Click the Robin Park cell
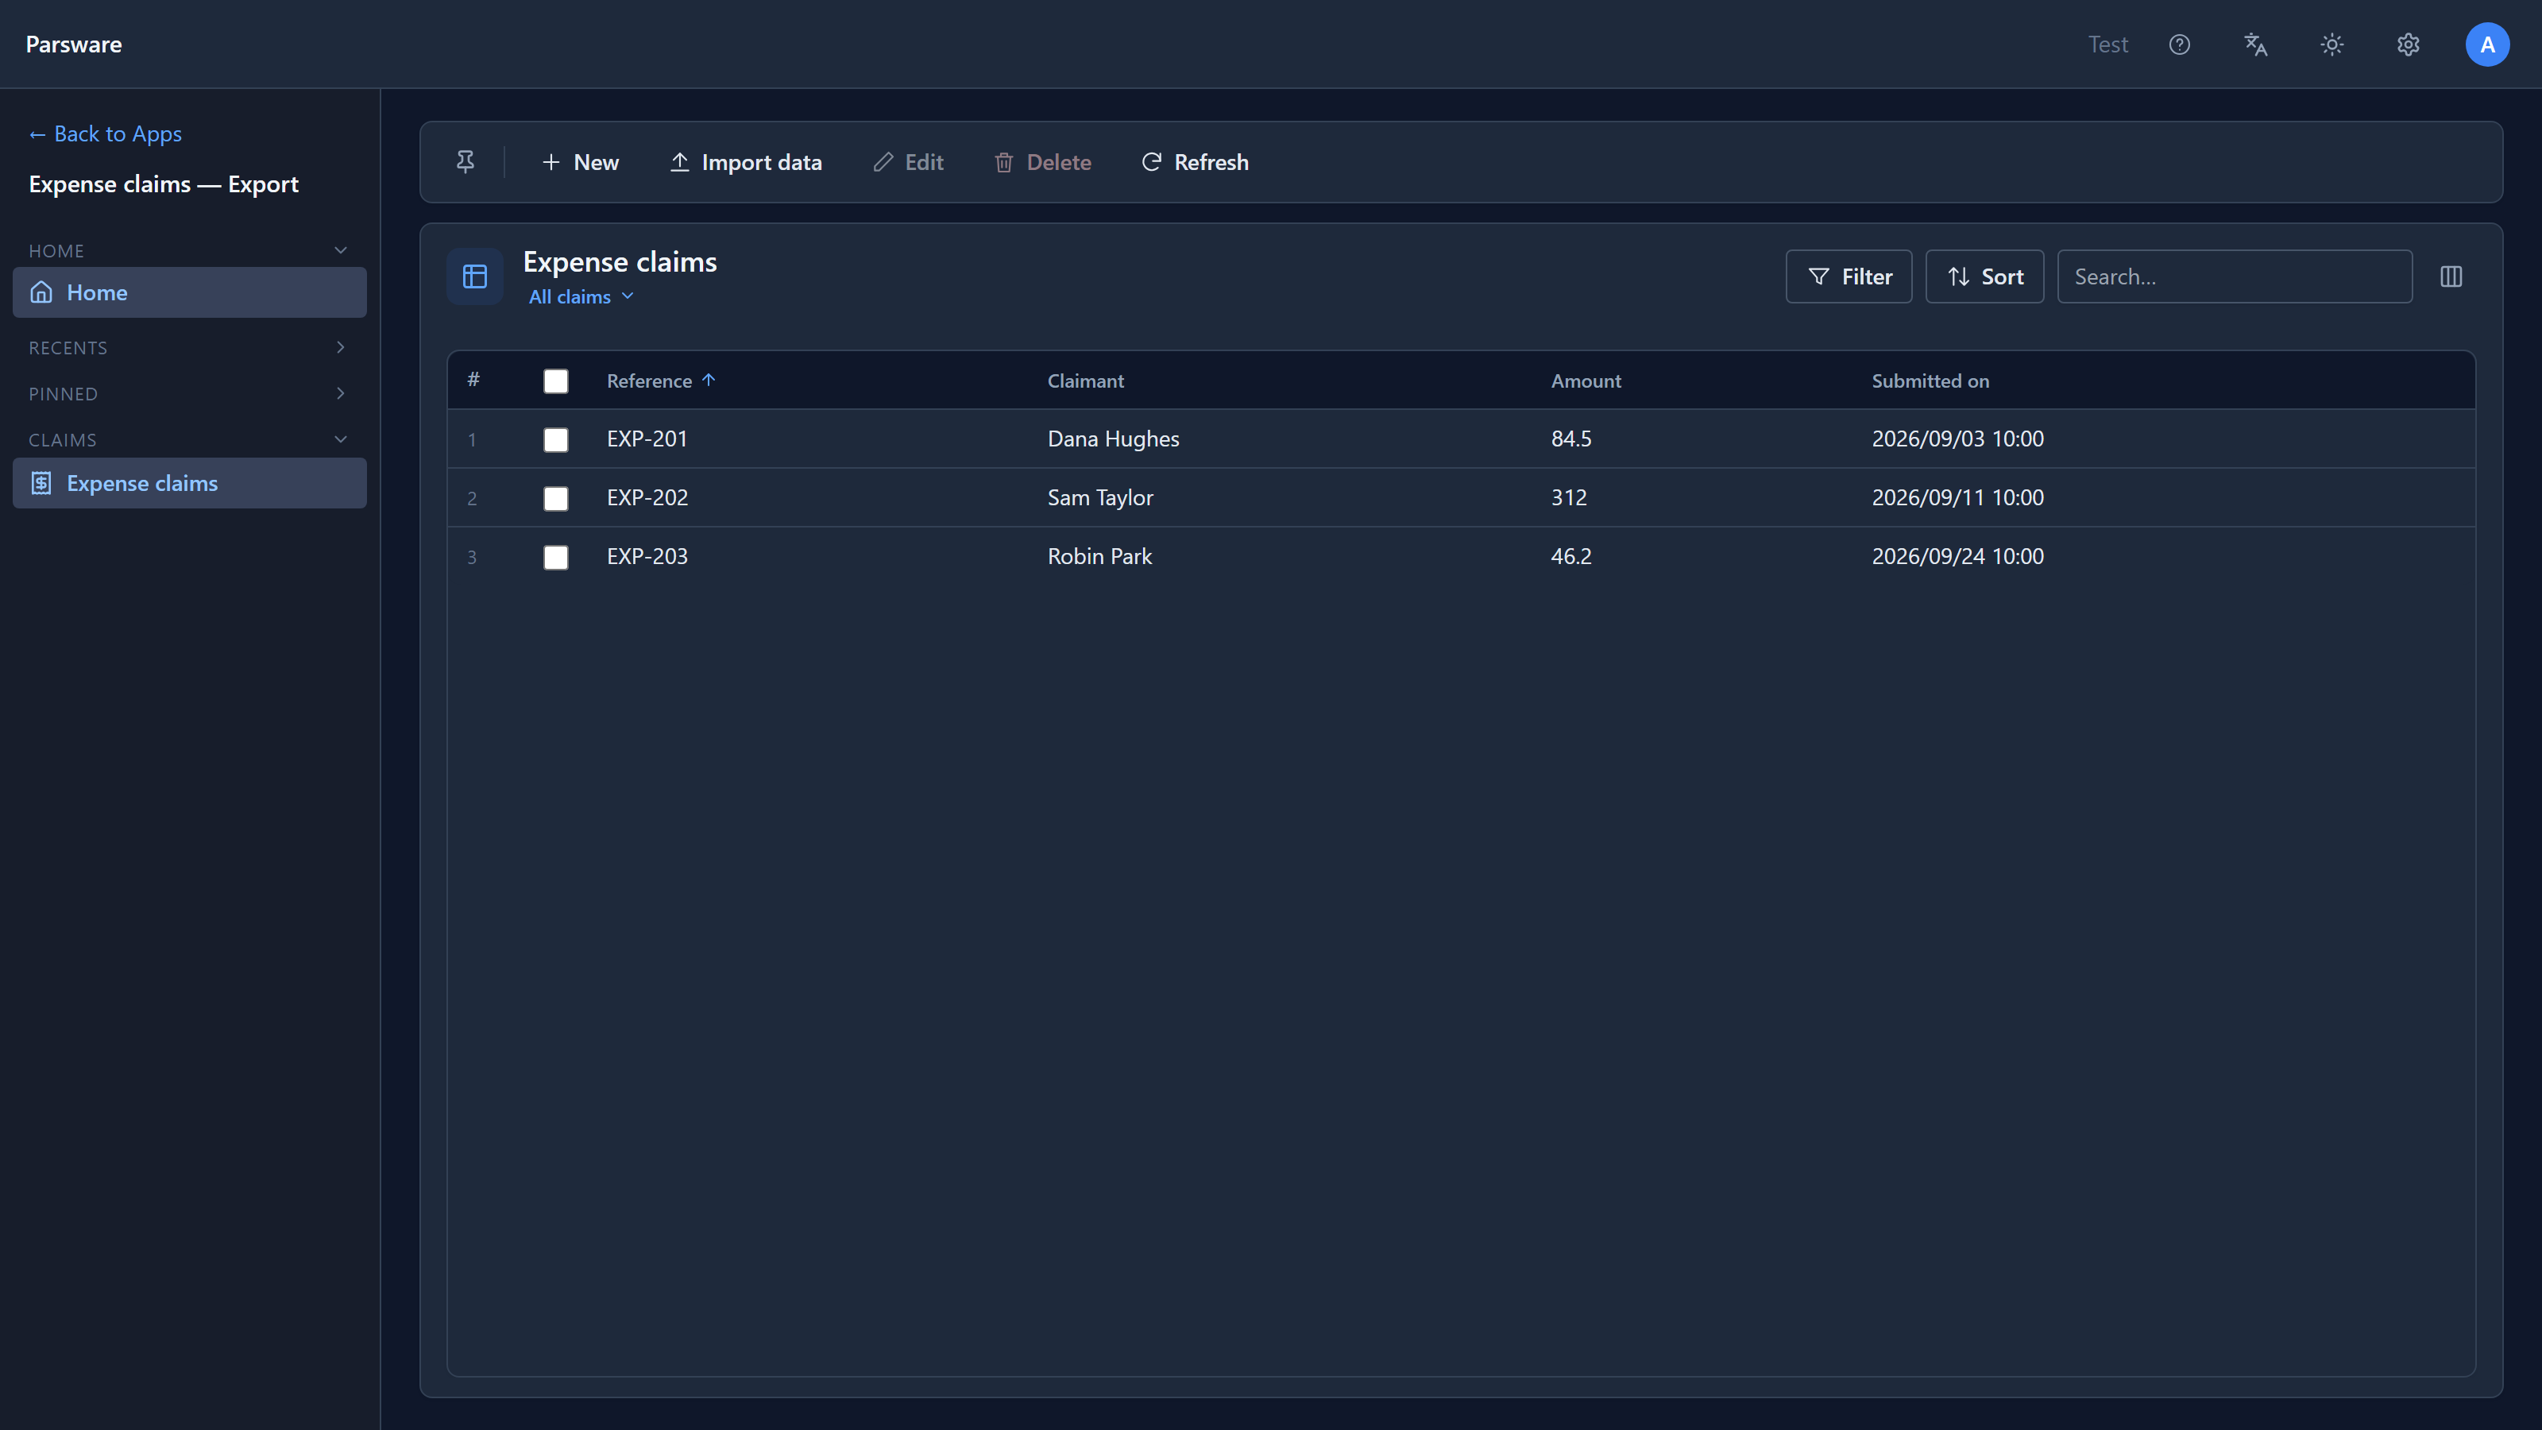The height and width of the screenshot is (1430, 2542). (1099, 555)
